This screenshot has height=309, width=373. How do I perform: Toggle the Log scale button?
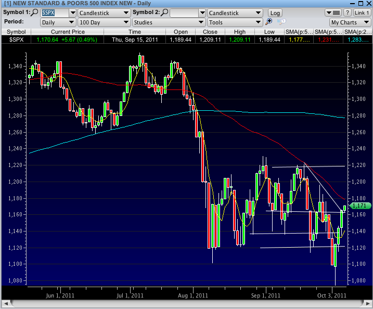click(275, 12)
